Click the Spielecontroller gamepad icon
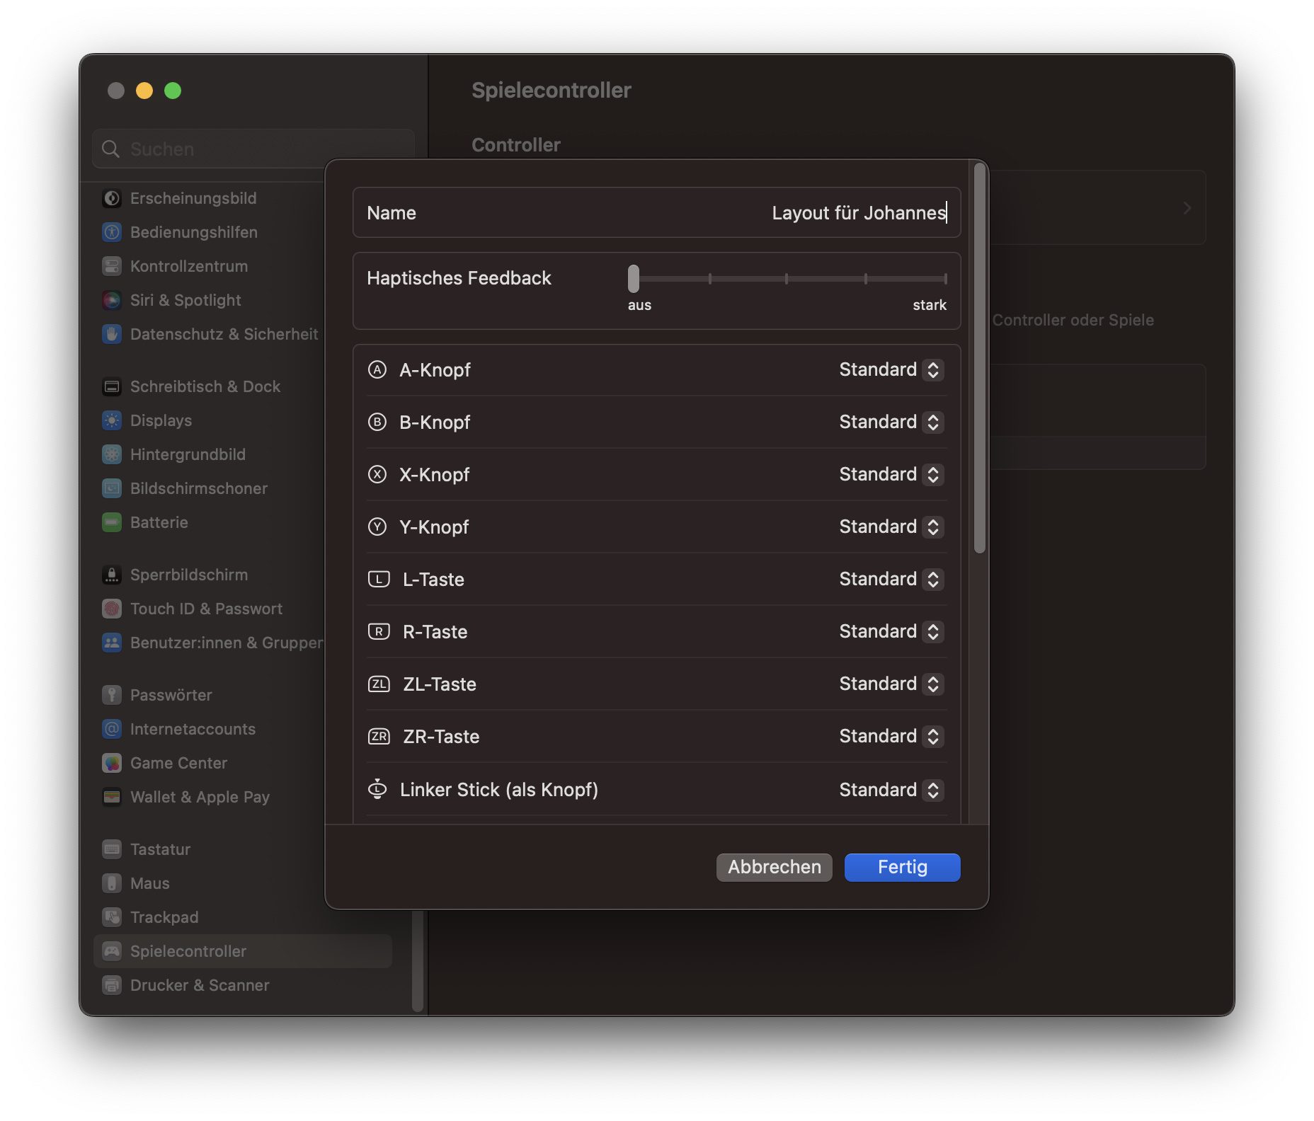The width and height of the screenshot is (1314, 1121). (112, 951)
